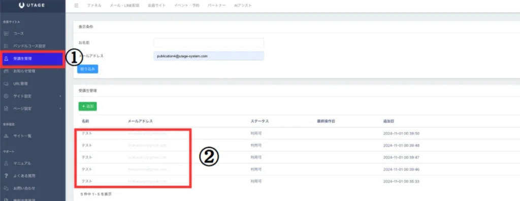Click 利用可 status in the 00:39:48 row
The height and width of the screenshot is (201, 520).
tap(256, 145)
